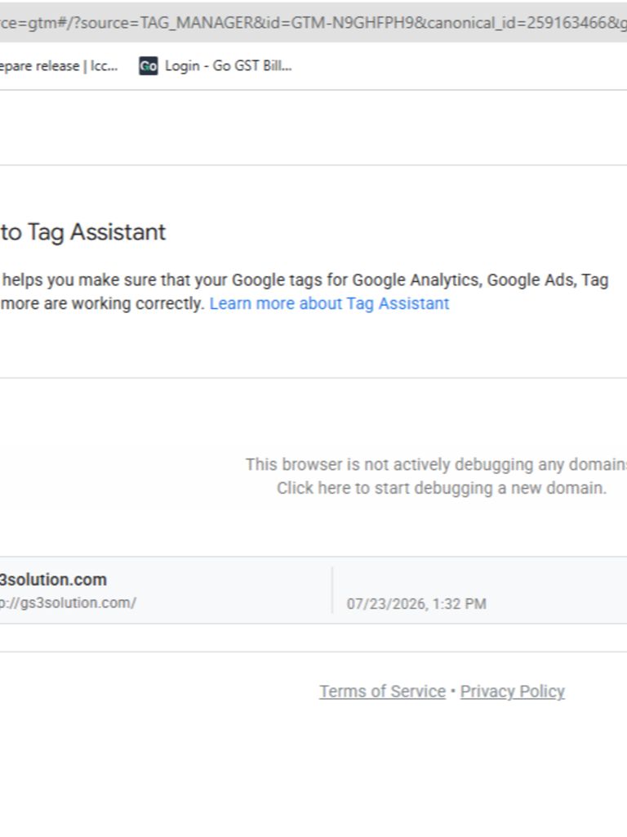
Task: Click the not actively debugging message
Action: click(436, 465)
